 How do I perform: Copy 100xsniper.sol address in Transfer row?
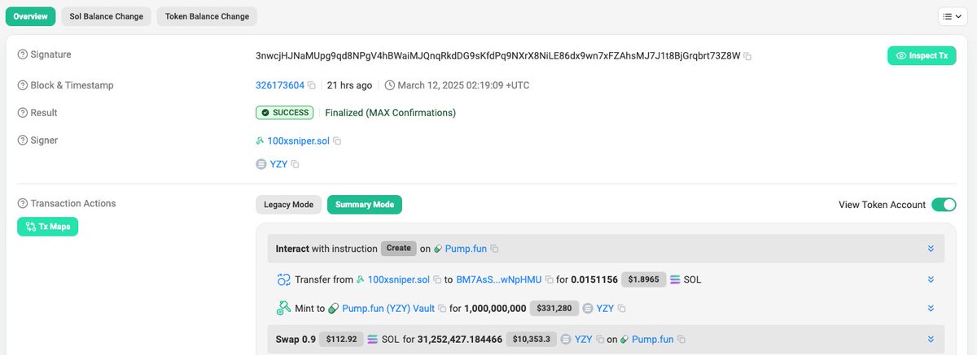pyautogui.click(x=437, y=279)
